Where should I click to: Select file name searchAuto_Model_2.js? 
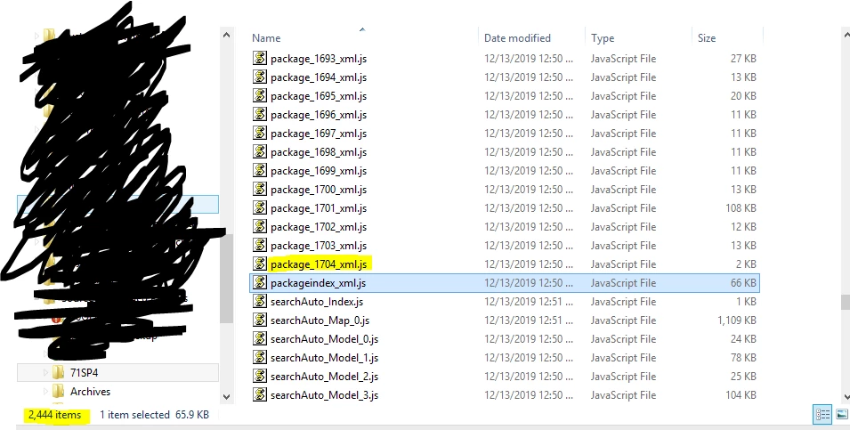tap(324, 377)
